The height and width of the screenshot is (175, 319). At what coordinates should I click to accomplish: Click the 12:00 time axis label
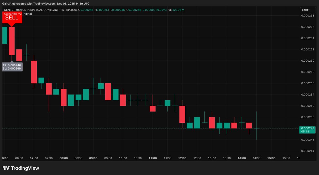coord(182,158)
